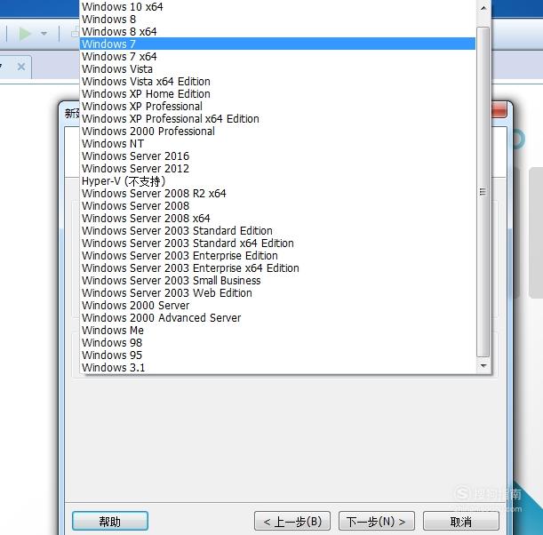Pick Windows Server 2016
Viewport: 543px width, 535px height.
pyautogui.click(x=278, y=156)
